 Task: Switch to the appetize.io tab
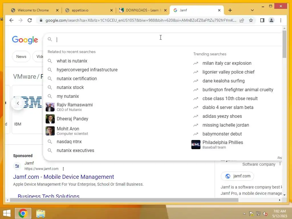80,10
